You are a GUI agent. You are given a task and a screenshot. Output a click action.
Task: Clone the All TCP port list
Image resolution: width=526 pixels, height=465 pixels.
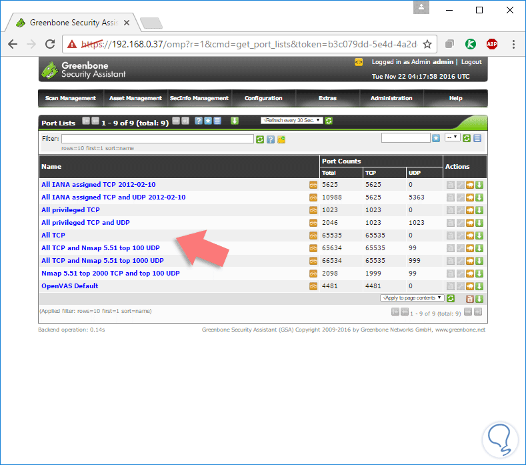470,236
